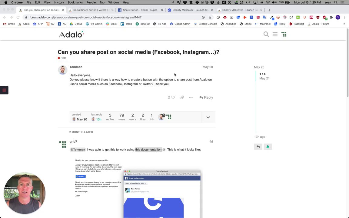Open the Tommen username link
The height and width of the screenshot is (218, 349).
pos(76,67)
